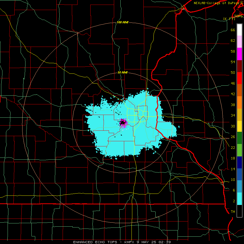Choose the bright orange legend swatch
This screenshot has height=244, width=244.
[239, 102]
